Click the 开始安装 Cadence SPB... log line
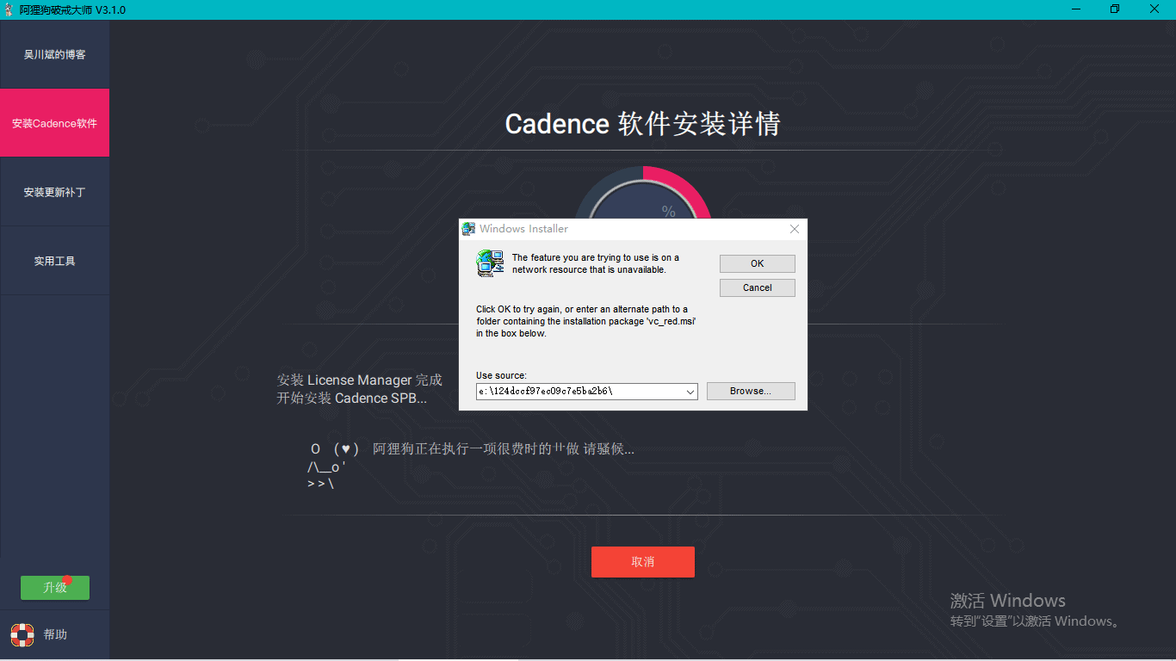The width and height of the screenshot is (1176, 661). [352, 398]
